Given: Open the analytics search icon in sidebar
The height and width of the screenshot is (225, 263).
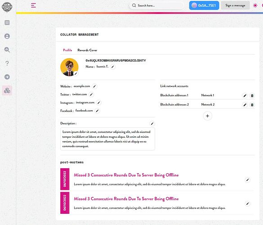Looking at the screenshot, I should point(7,49).
